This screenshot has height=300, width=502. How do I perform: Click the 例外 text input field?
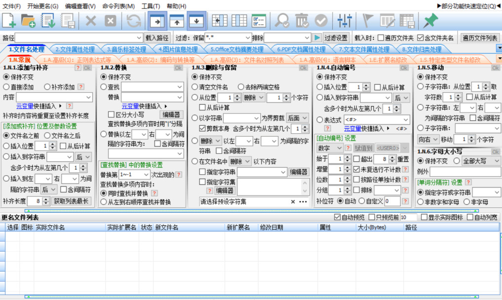[x=464, y=172]
